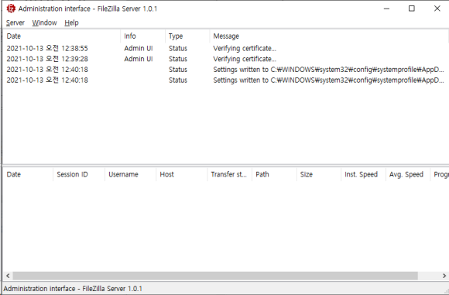Close the Administration interface window
The image size is (449, 295).
click(x=437, y=9)
